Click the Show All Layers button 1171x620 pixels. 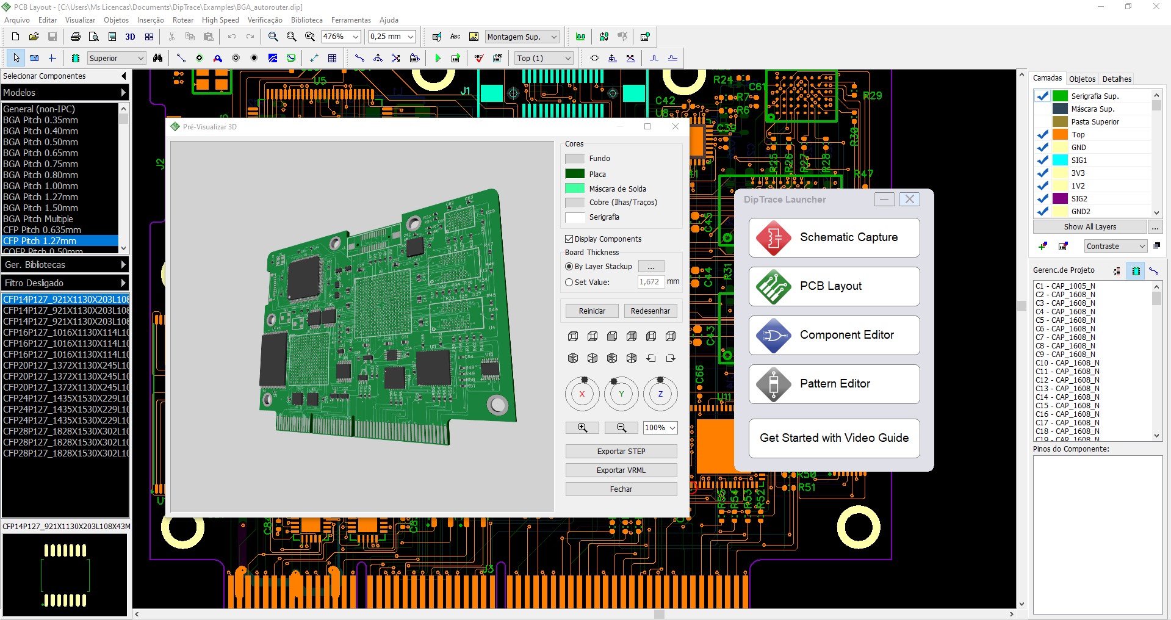[1090, 227]
